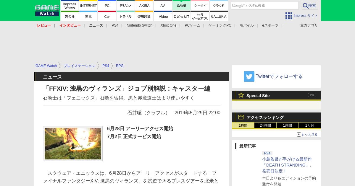355x186 pixels.
Task: Select 1カ月 ranking tab
Action: coord(310,125)
